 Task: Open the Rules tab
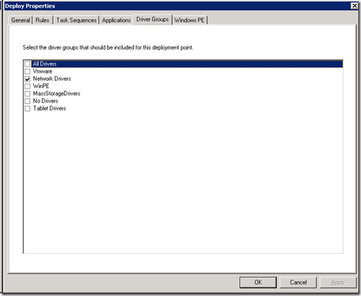click(42, 20)
